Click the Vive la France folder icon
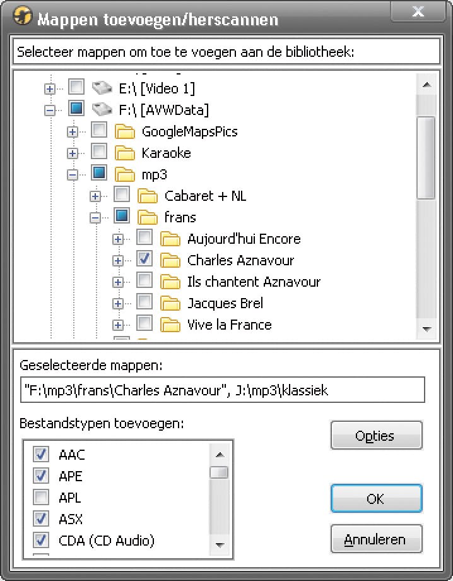This screenshot has width=453, height=581. (x=170, y=325)
